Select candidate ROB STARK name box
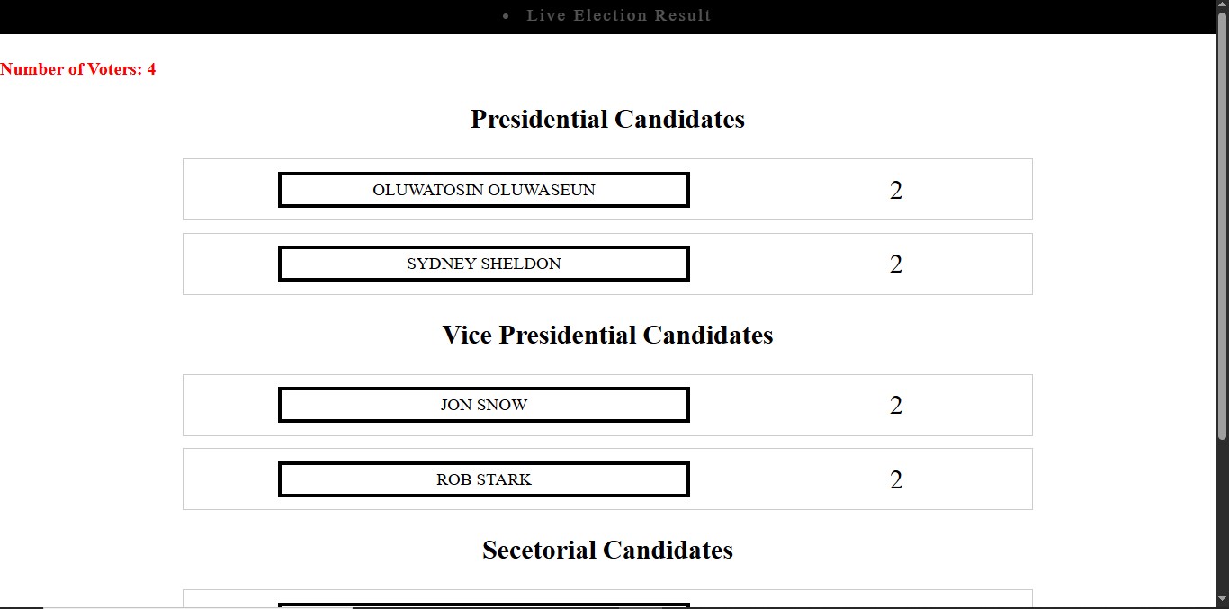 (x=484, y=479)
